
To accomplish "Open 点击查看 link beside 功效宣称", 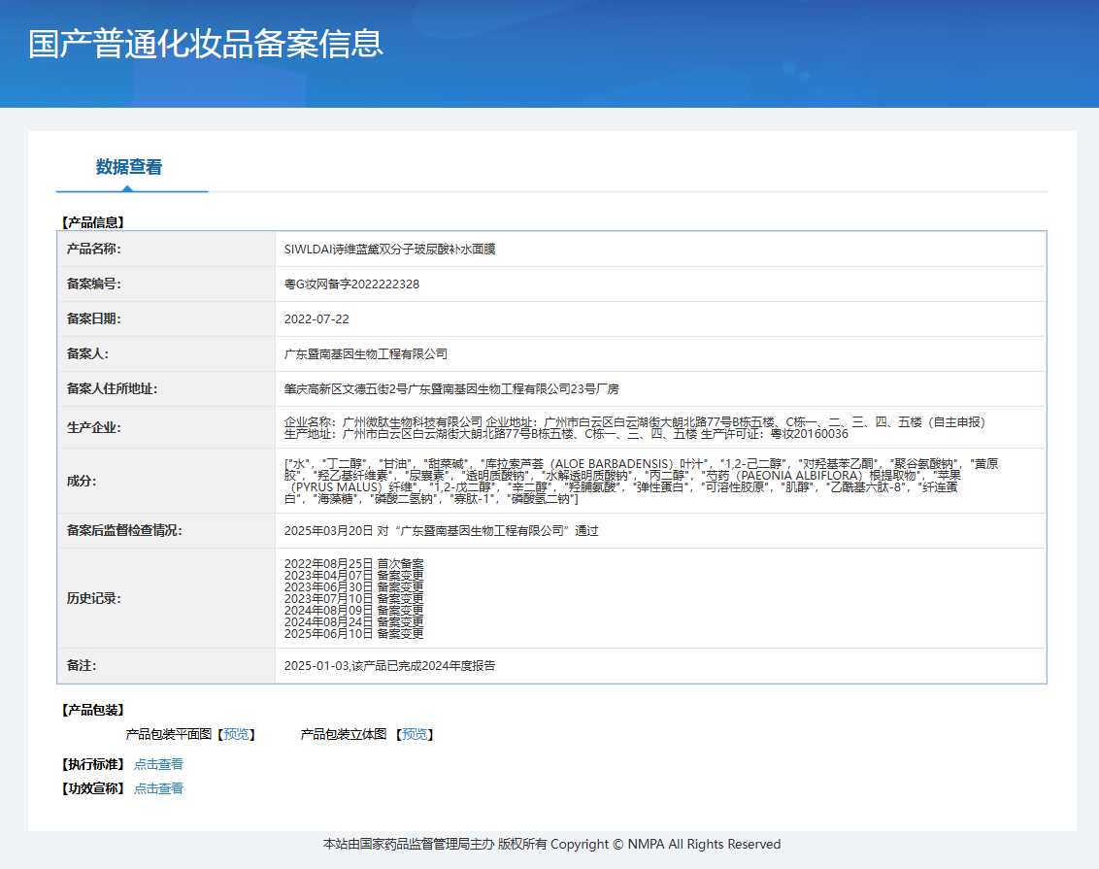I will (x=158, y=788).
